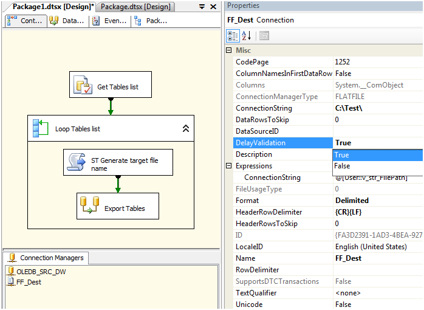This screenshot has width=424, height=310.
Task: Click the FF_Dest flat file icon
Action: click(x=11, y=281)
